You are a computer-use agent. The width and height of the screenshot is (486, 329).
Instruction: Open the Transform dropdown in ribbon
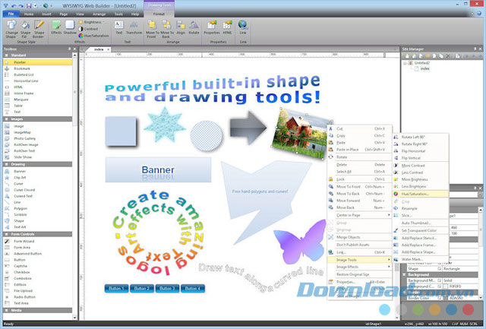134,27
